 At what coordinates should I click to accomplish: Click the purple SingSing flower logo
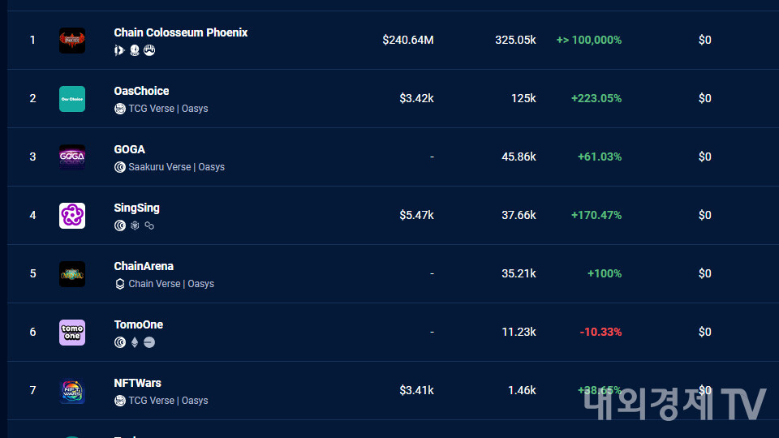click(72, 215)
